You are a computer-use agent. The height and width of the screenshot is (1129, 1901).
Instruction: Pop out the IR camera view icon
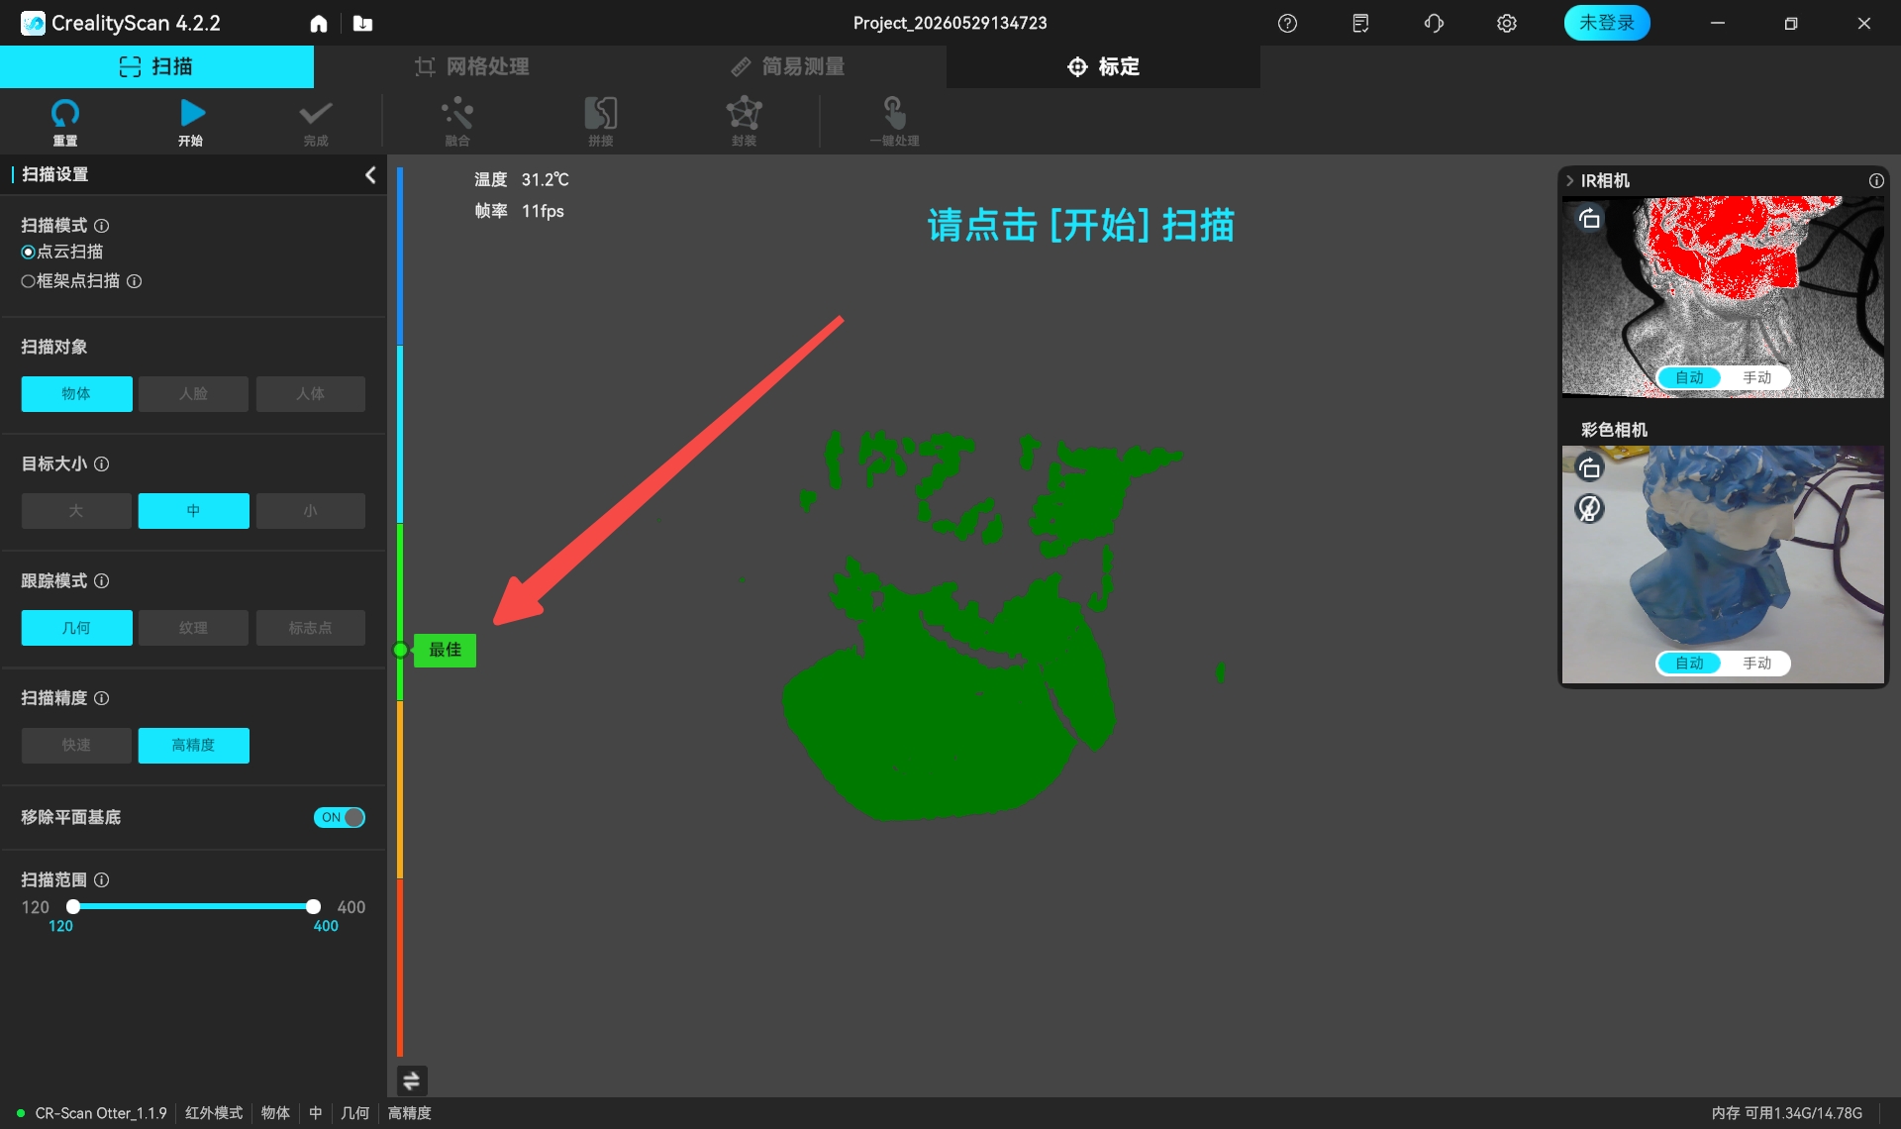1589,218
